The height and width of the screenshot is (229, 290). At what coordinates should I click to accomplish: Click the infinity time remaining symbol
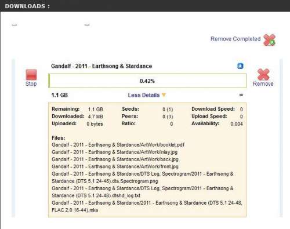(241, 94)
